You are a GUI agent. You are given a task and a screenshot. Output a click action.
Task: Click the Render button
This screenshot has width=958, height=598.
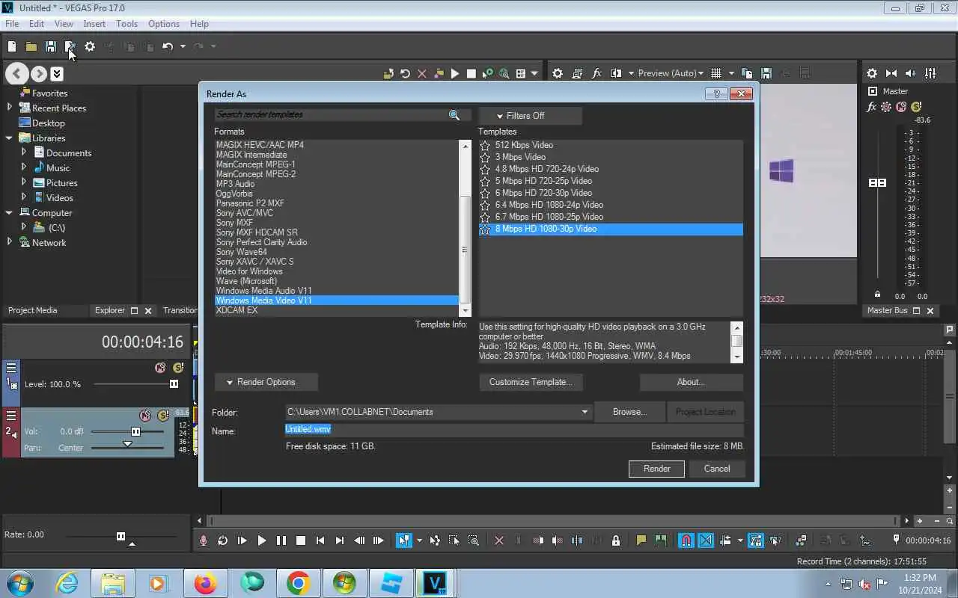click(656, 469)
